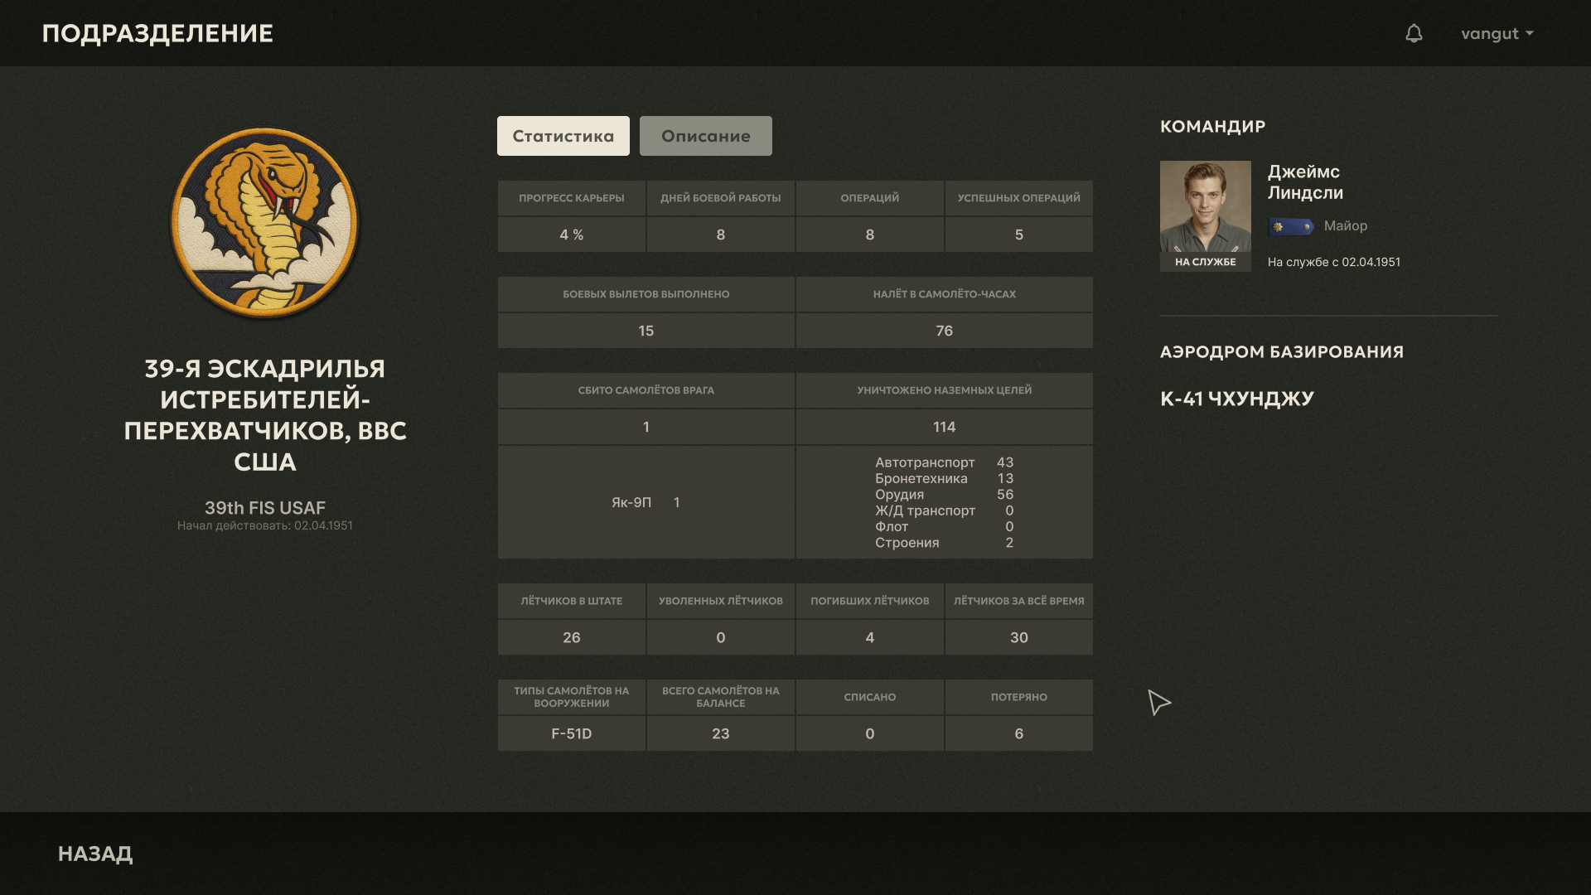Click the Майор rank label
The width and height of the screenshot is (1591, 895).
1346,225
